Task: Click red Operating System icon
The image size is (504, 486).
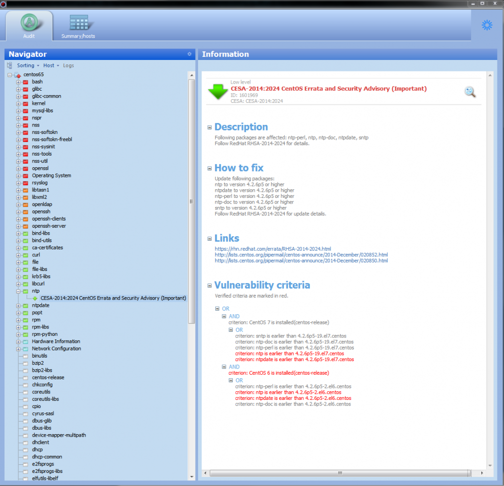Action: pyautogui.click(x=25, y=176)
